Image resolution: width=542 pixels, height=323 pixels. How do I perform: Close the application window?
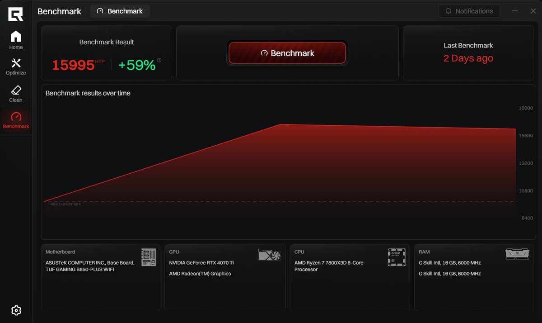[x=533, y=11]
